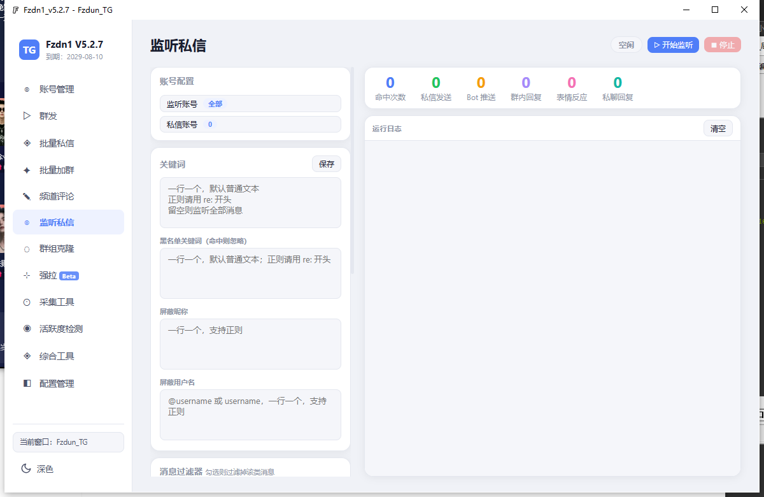Open 配置管理 settings page
This screenshot has width=764, height=497.
click(x=68, y=384)
